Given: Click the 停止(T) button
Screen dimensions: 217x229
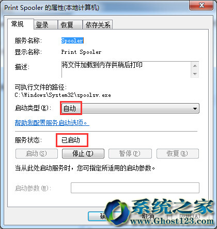Looking at the screenshot, I should tap(83, 153).
